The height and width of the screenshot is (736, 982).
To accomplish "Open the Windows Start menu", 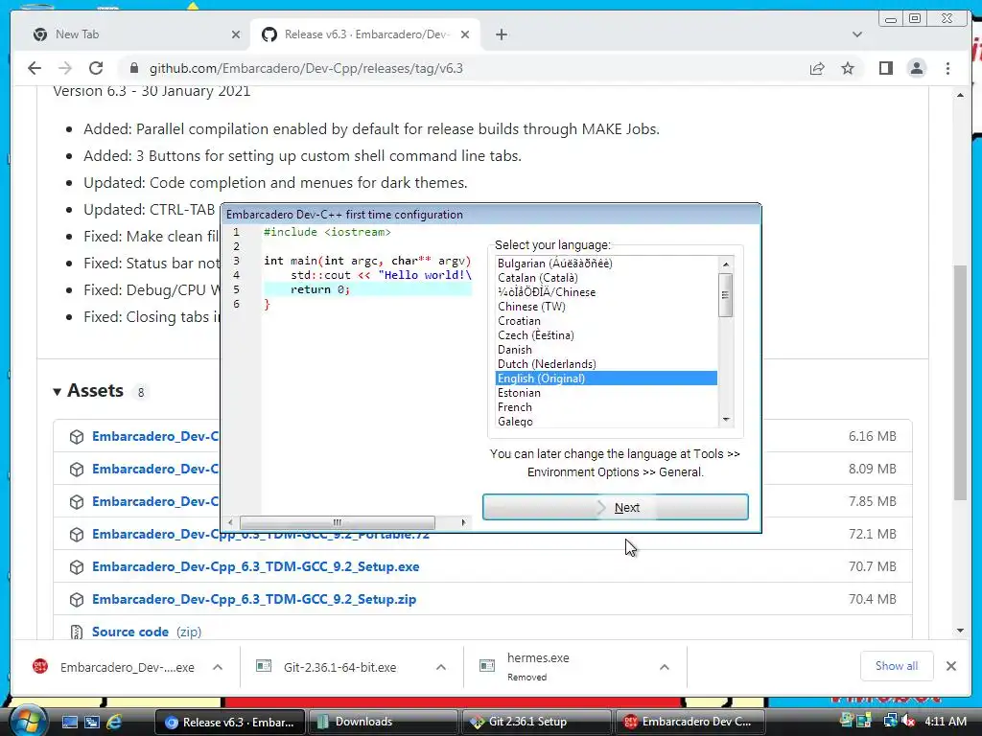I will pyautogui.click(x=26, y=721).
